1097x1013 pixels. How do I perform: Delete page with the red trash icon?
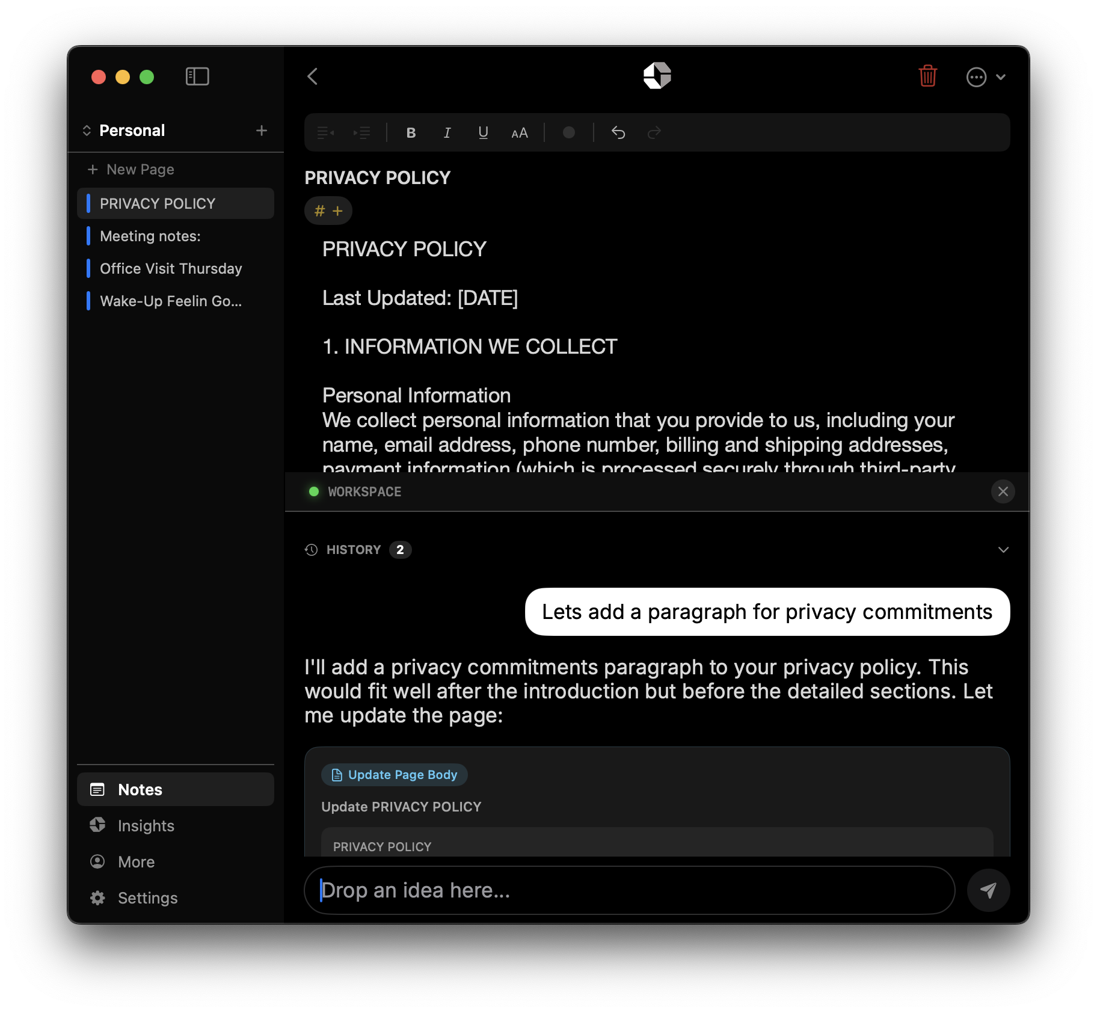coord(927,76)
